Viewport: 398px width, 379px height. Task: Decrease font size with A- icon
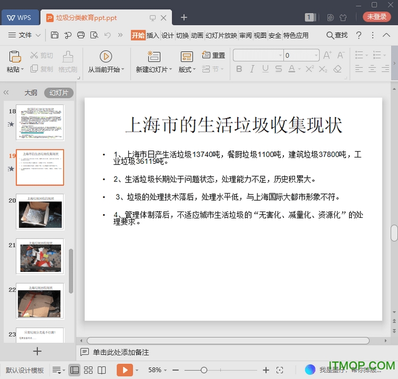coord(341,55)
